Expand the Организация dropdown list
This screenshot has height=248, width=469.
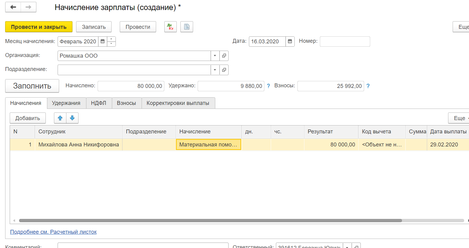click(x=215, y=56)
